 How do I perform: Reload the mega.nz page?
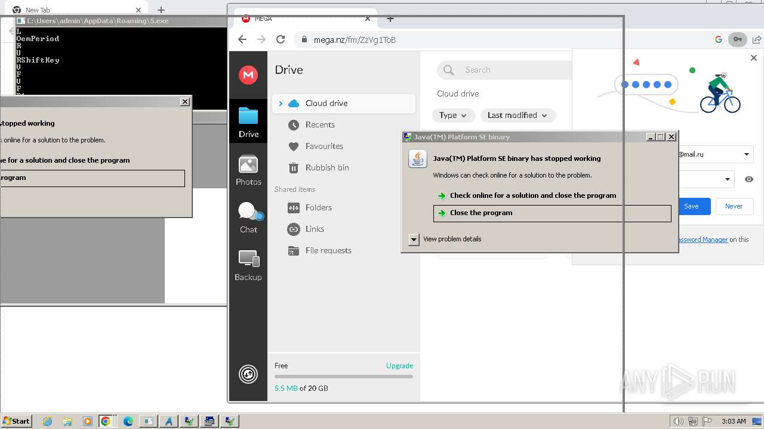[281, 39]
